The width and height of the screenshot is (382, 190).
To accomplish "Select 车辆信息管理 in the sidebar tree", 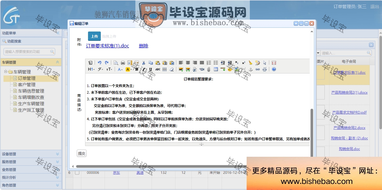I will [31, 91].
